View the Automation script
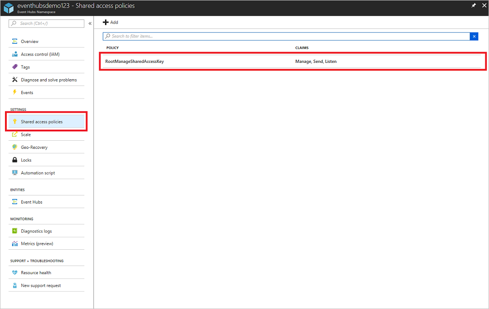The height and width of the screenshot is (309, 489). click(x=47, y=172)
